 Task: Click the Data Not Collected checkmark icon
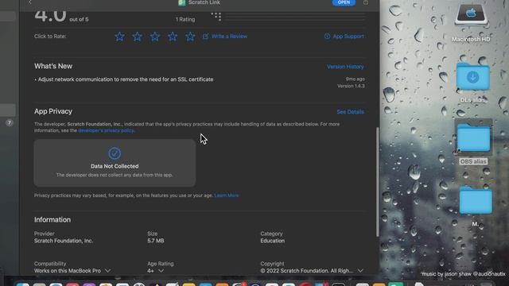(x=115, y=153)
